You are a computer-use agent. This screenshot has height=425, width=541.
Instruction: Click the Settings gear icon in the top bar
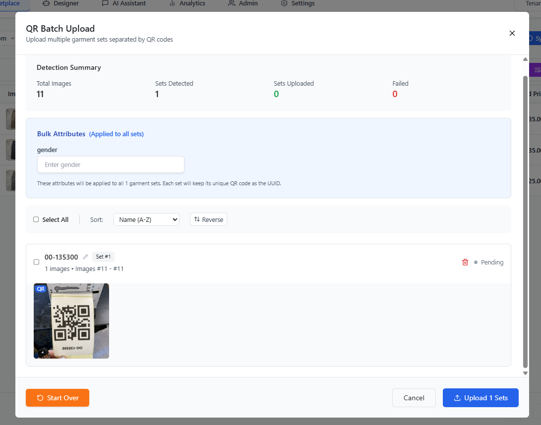284,3
